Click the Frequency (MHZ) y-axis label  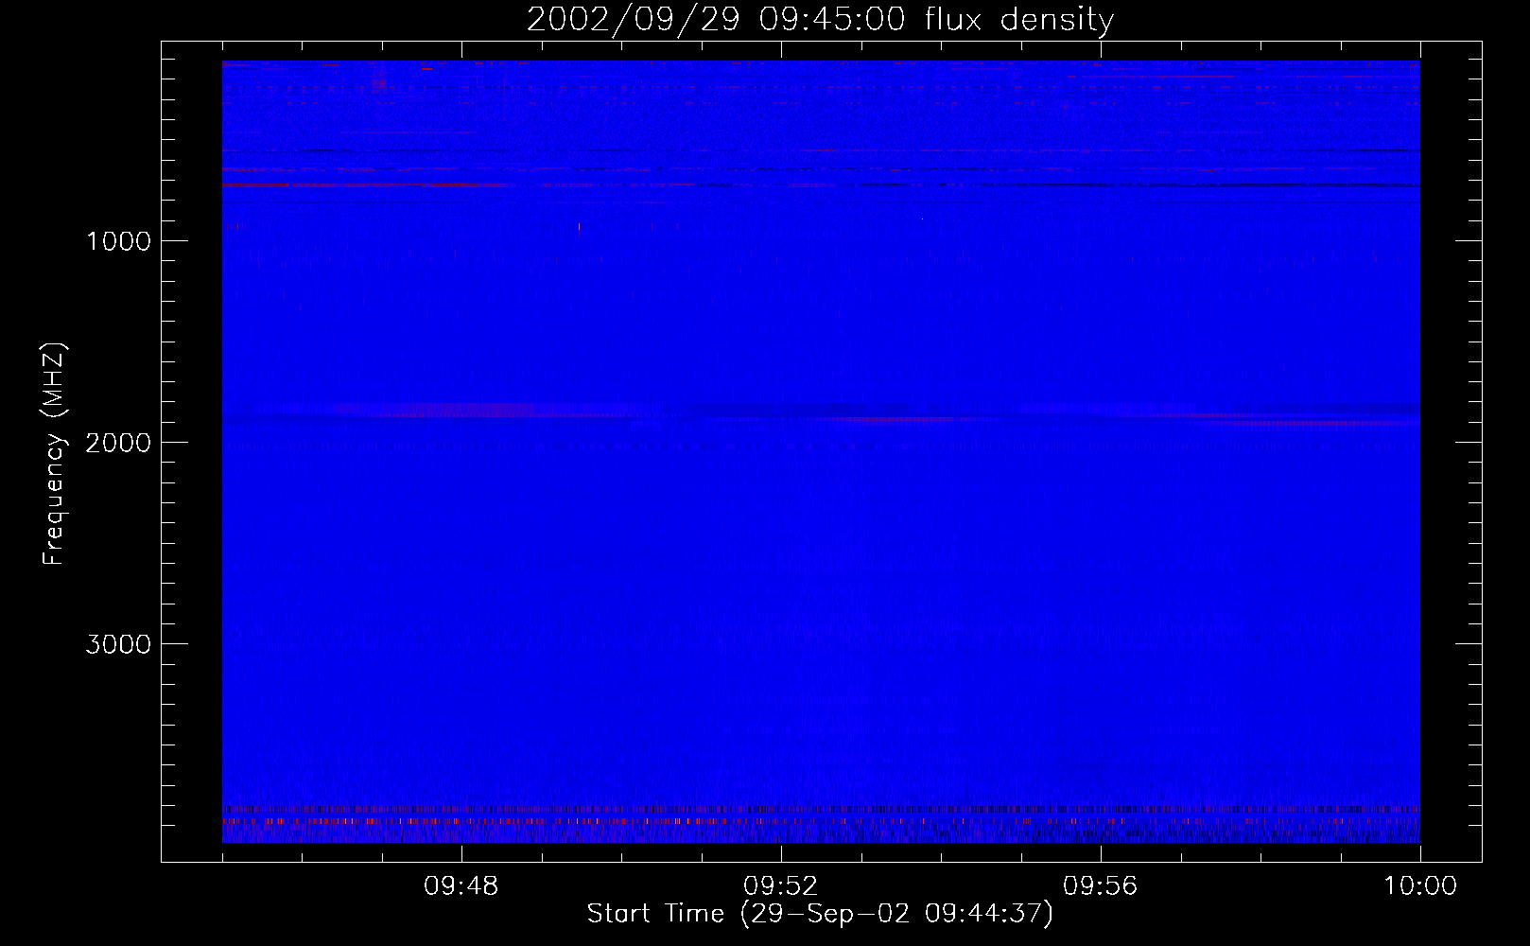point(54,454)
